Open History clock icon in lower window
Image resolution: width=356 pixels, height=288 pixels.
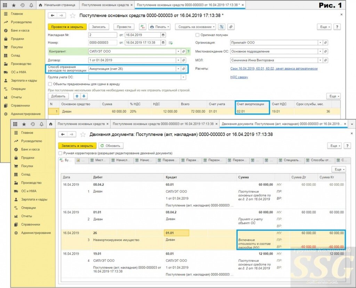(33, 124)
